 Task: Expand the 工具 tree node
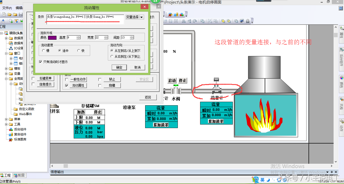[6, 124]
